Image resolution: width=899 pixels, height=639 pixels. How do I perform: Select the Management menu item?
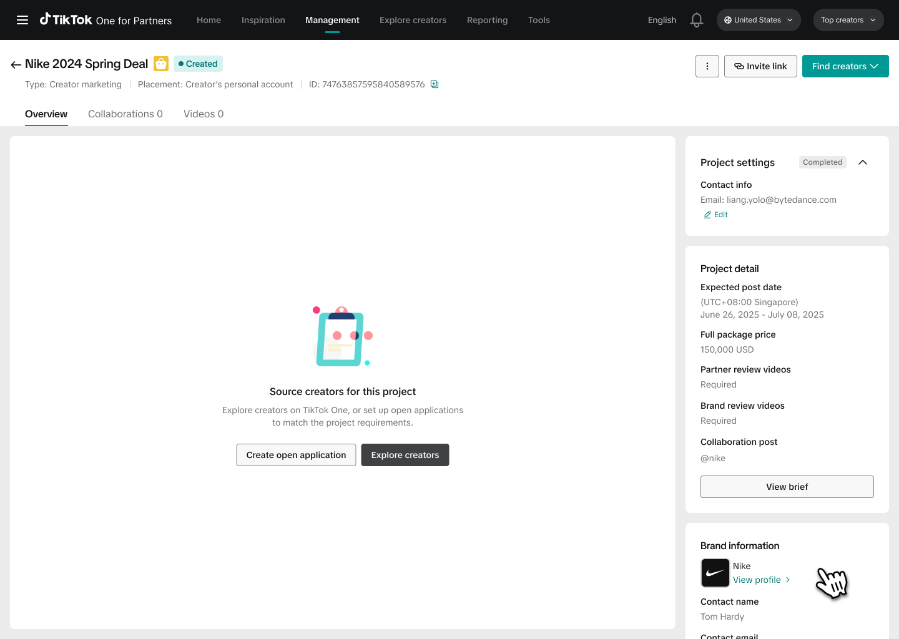(x=332, y=20)
